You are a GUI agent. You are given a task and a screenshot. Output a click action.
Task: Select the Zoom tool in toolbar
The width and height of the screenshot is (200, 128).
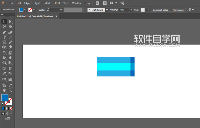pos(10,90)
